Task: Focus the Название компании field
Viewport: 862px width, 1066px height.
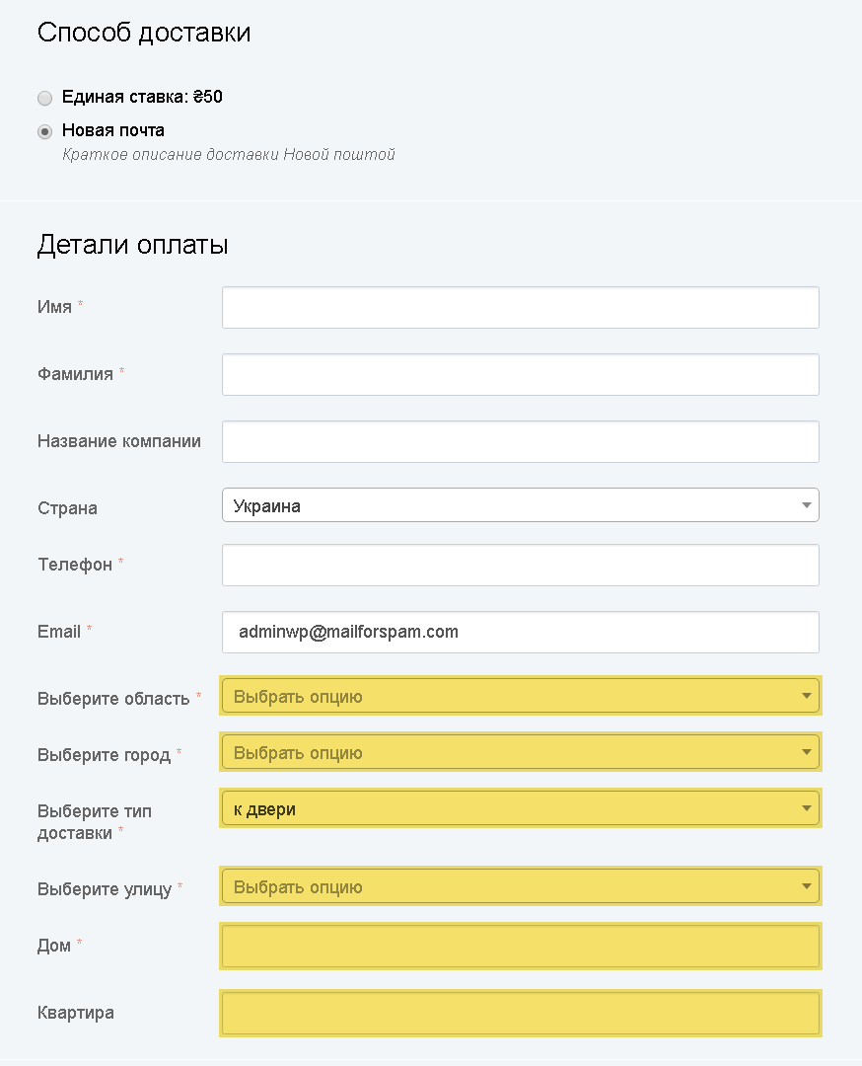Action: pos(521,442)
